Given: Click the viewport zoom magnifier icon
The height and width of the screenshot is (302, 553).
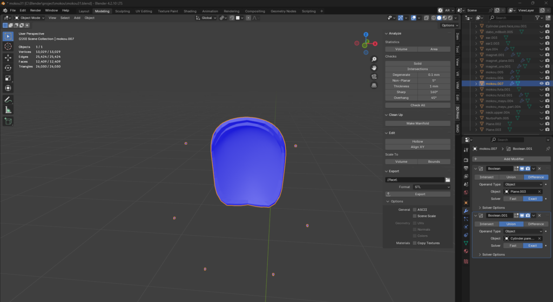Looking at the screenshot, I should tap(374, 59).
